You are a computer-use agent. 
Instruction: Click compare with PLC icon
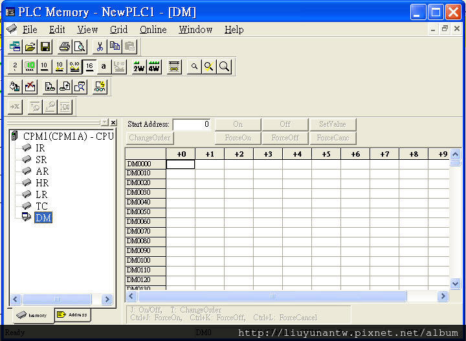[x=80, y=87]
